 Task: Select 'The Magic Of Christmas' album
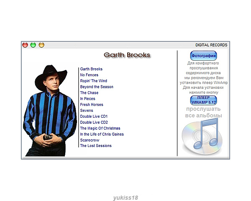point(100,129)
